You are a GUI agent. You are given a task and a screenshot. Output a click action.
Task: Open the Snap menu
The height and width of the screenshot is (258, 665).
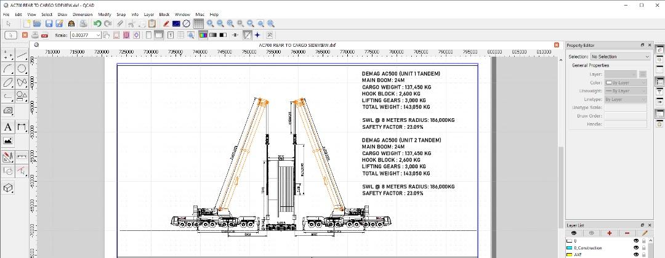click(121, 14)
